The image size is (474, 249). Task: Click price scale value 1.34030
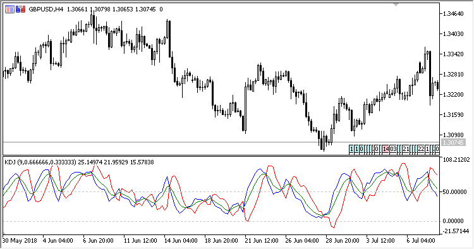(453, 34)
